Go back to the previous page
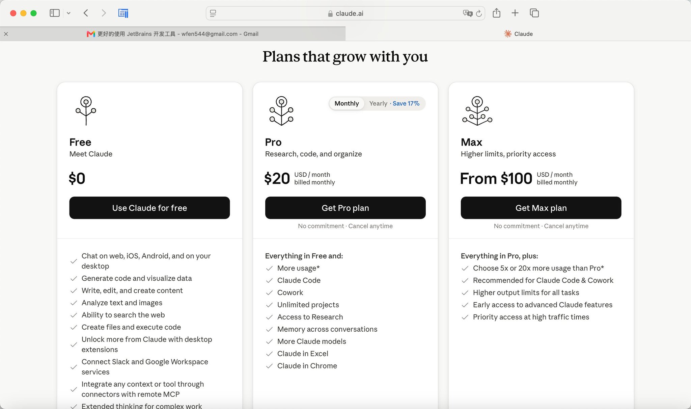This screenshot has width=691, height=409. pyautogui.click(x=86, y=13)
